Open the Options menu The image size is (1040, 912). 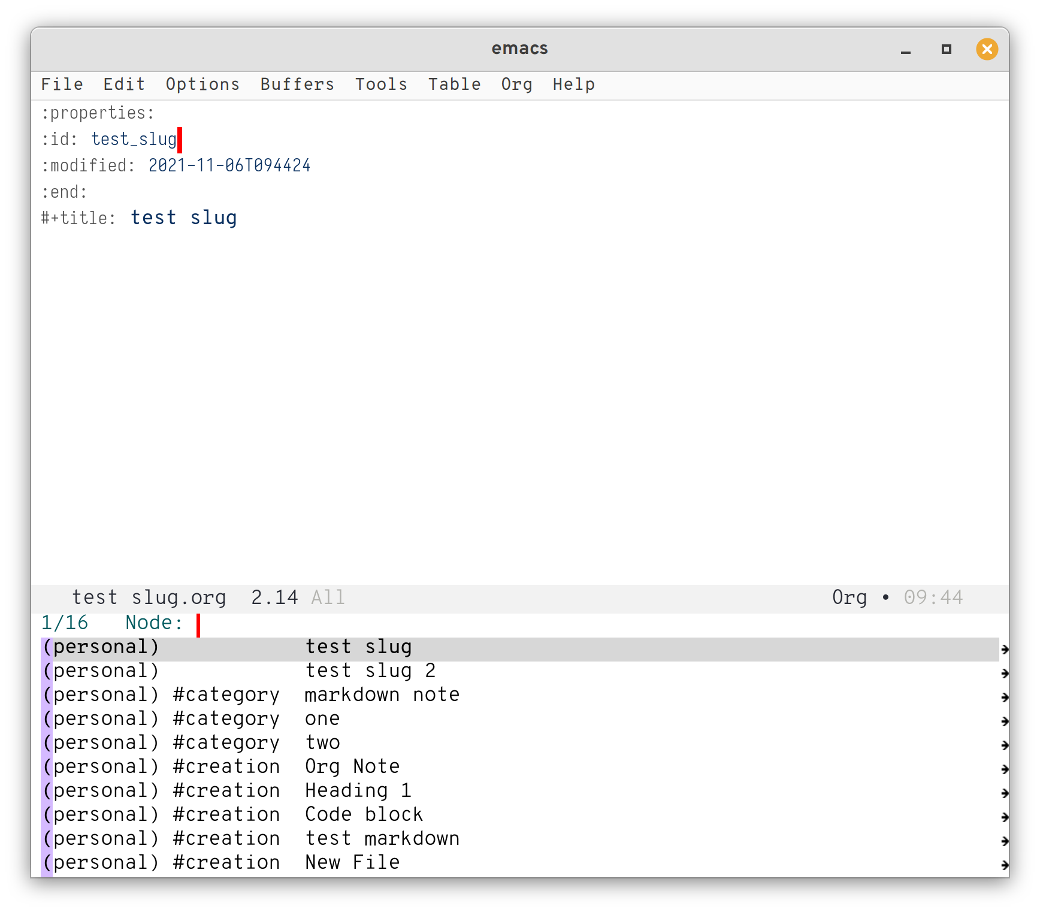202,84
